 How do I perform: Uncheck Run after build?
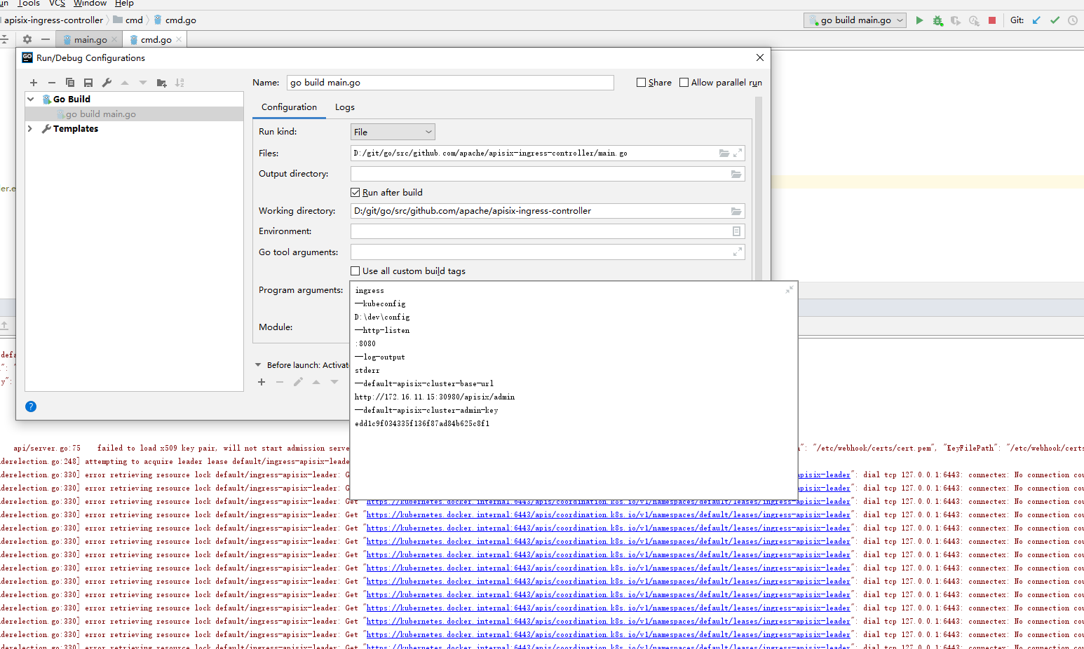click(355, 193)
